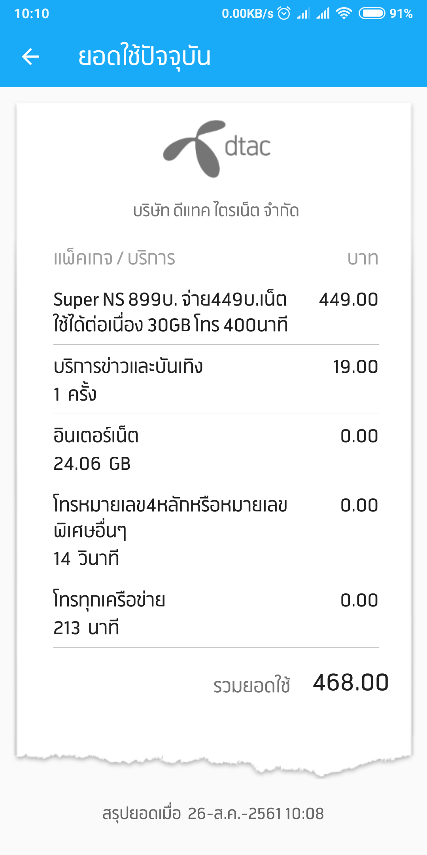Tap the บริษัท ดีแทค ไตรเน็ต company name
The height and width of the screenshot is (855, 427).
point(216,210)
